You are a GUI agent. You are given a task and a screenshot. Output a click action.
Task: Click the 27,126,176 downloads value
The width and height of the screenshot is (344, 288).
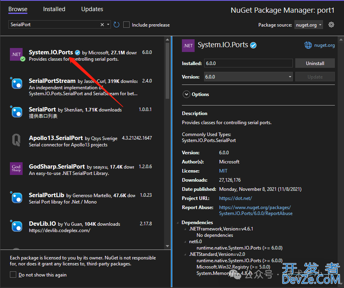click(x=230, y=180)
